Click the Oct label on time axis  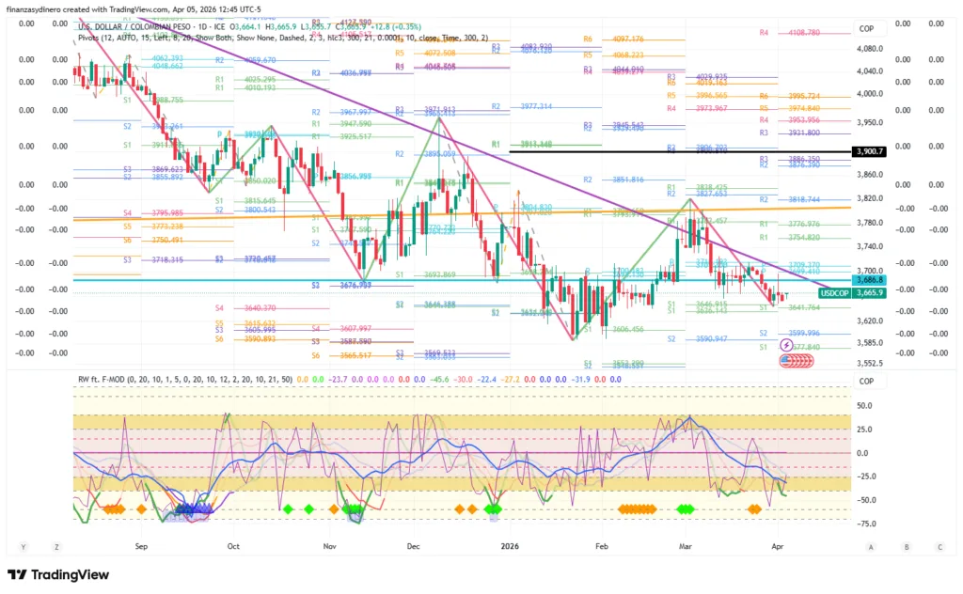[x=234, y=545]
